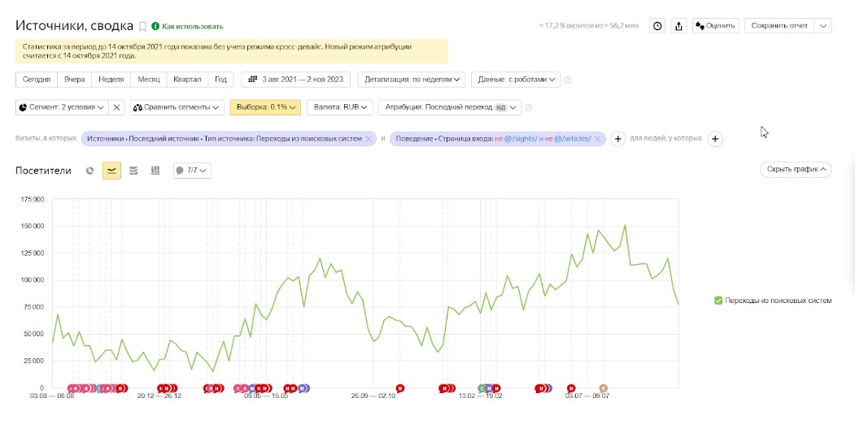
Task: Expand the 'Данные: с роботами' dropdown
Action: [x=517, y=80]
